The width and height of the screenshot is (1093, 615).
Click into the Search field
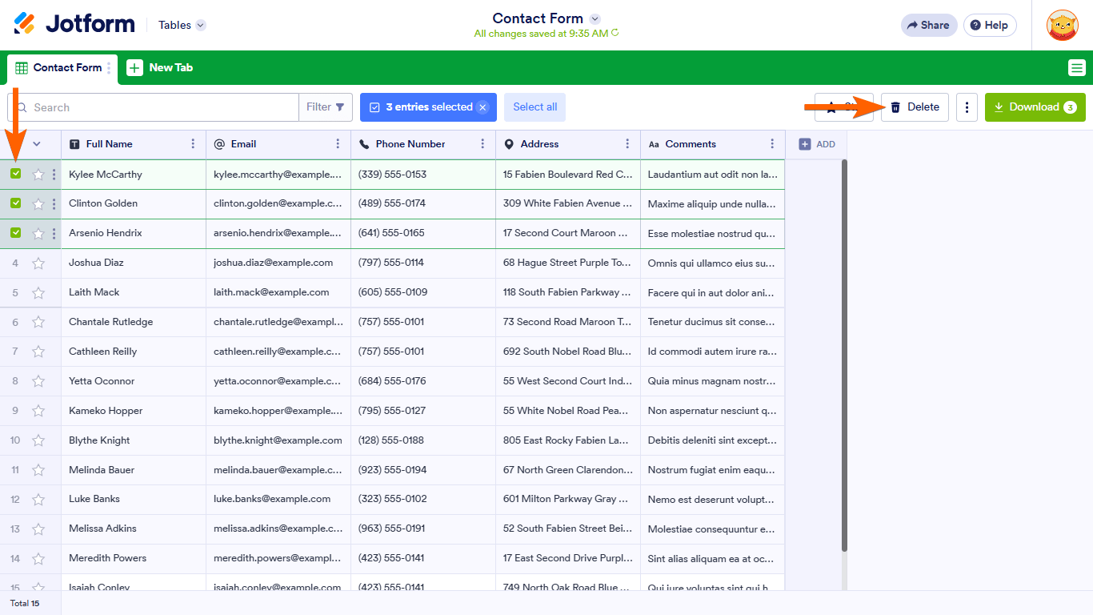point(160,107)
